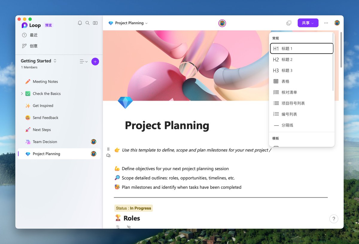Click the 共享 share button
This screenshot has height=244, width=359.
tap(308, 23)
